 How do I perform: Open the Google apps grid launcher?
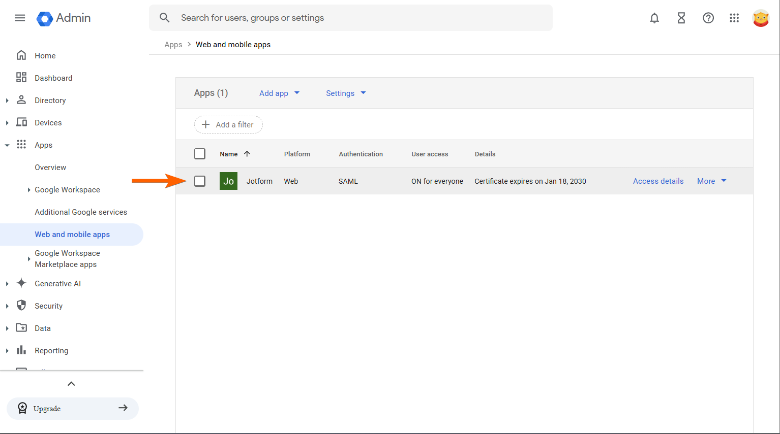tap(734, 18)
